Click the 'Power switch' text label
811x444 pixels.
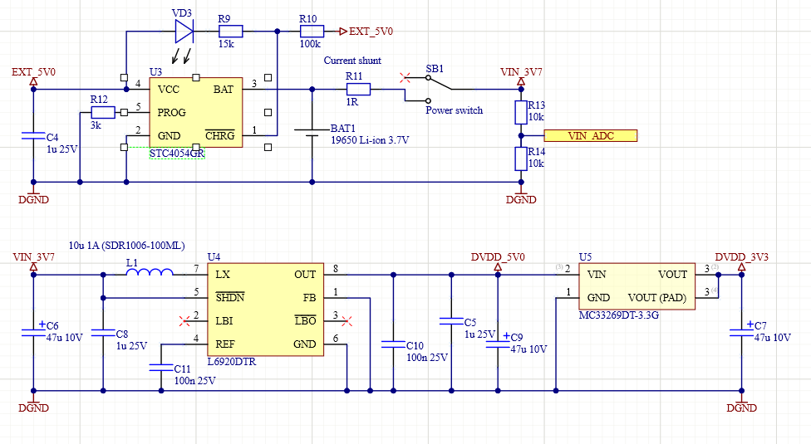click(x=455, y=110)
